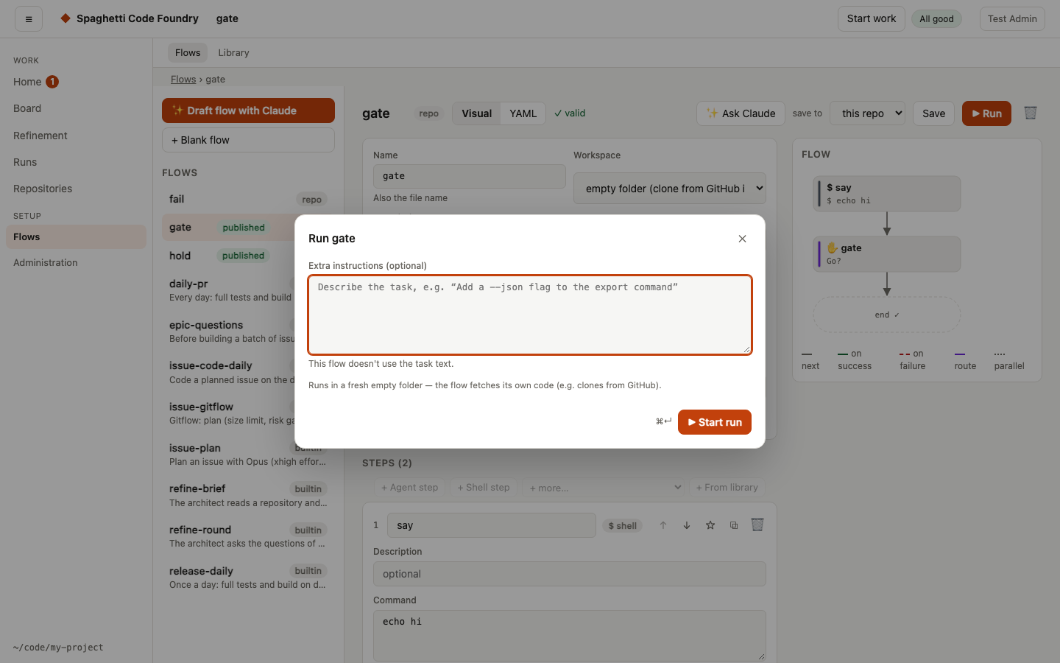Image resolution: width=1060 pixels, height=663 pixels.
Task: Duplicate the say step
Action: click(x=734, y=525)
